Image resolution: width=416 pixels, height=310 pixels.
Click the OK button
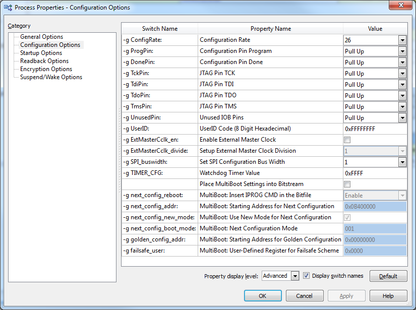pos(263,296)
